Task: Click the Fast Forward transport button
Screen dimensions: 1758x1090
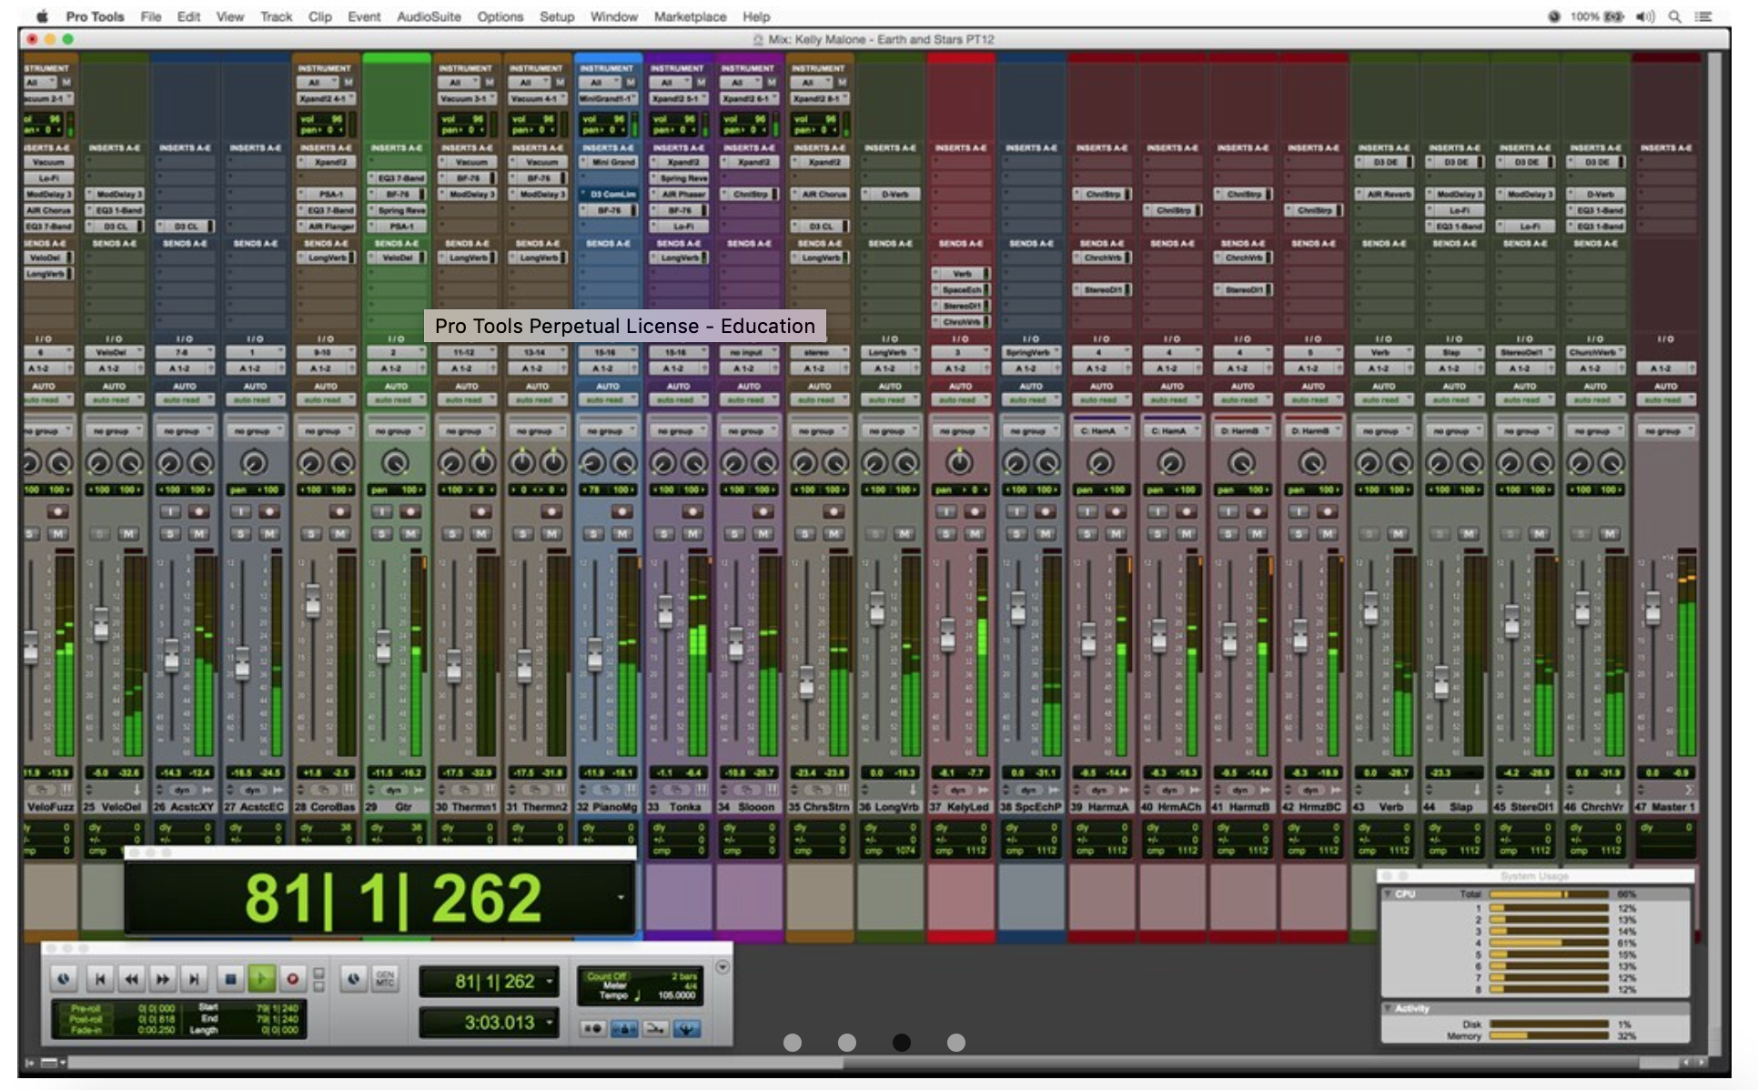Action: point(162,979)
